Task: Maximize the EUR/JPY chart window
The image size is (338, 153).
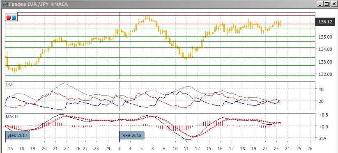Action: pyautogui.click(x=327, y=4)
